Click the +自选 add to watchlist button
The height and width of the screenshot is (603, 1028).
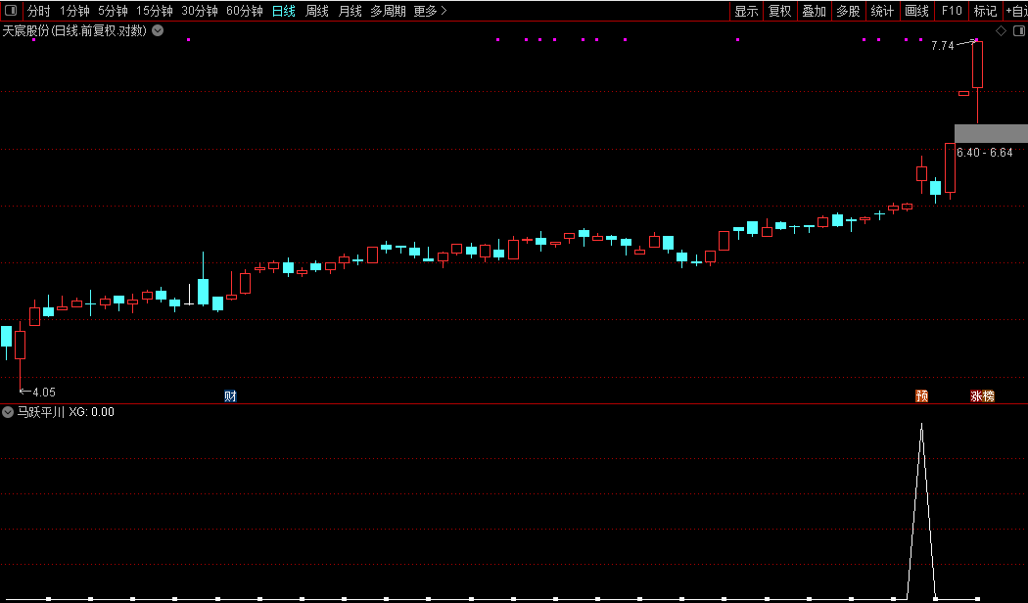pyautogui.click(x=1016, y=11)
